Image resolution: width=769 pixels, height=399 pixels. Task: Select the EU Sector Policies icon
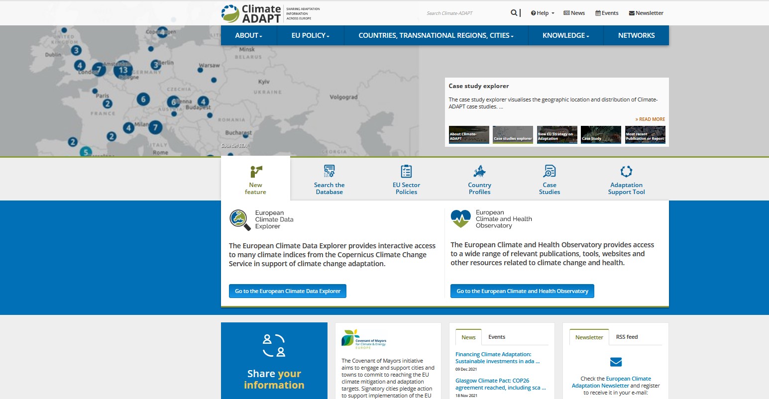pos(406,172)
